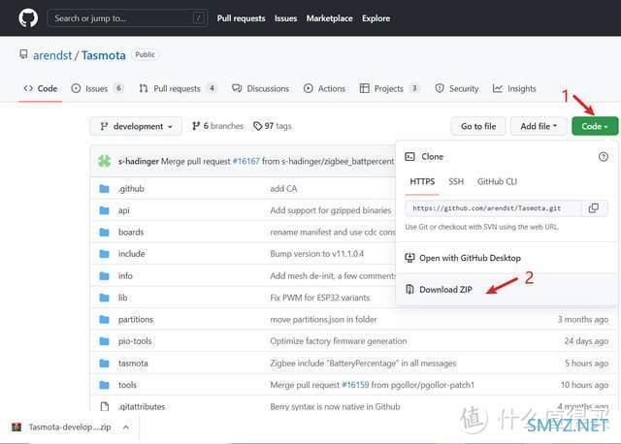
Task: Click 'Optimize factory firmware generation' commit message
Action: [x=339, y=341]
